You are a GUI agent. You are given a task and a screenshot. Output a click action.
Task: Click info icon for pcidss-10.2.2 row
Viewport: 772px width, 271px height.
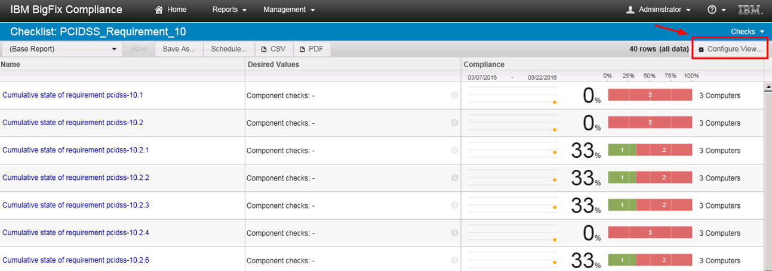pos(454,177)
